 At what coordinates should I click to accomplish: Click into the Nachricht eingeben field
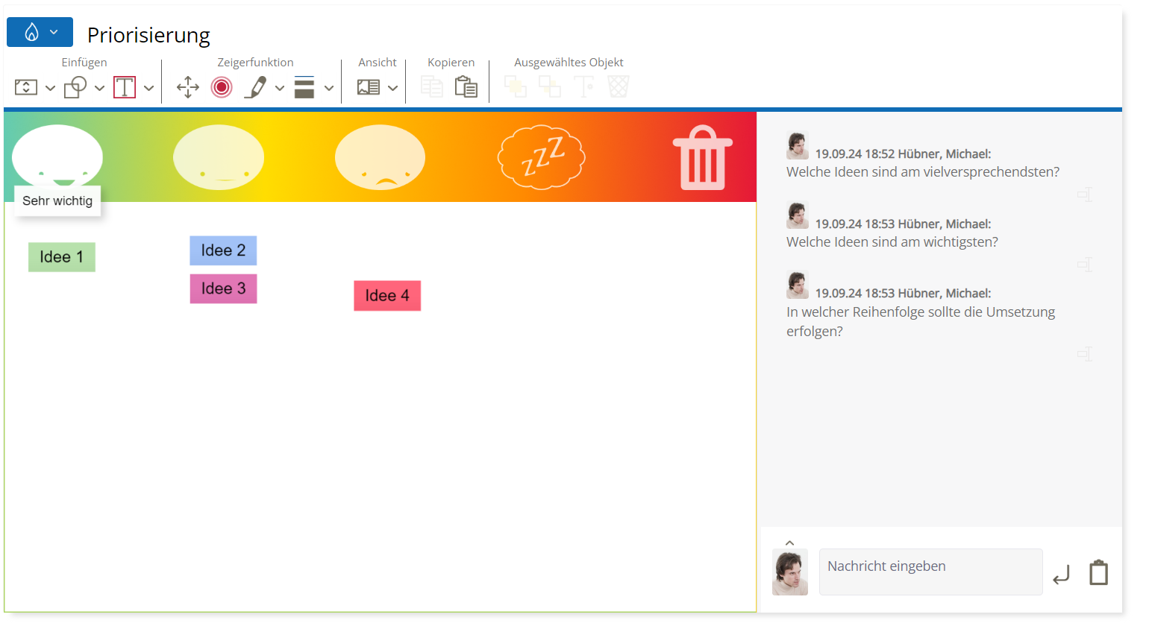click(930, 572)
